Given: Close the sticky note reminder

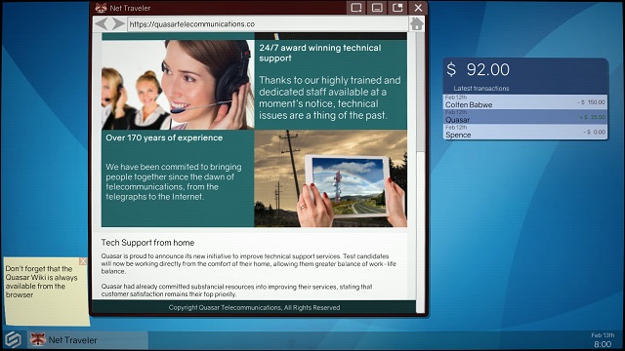Looking at the screenshot, I should (82, 261).
